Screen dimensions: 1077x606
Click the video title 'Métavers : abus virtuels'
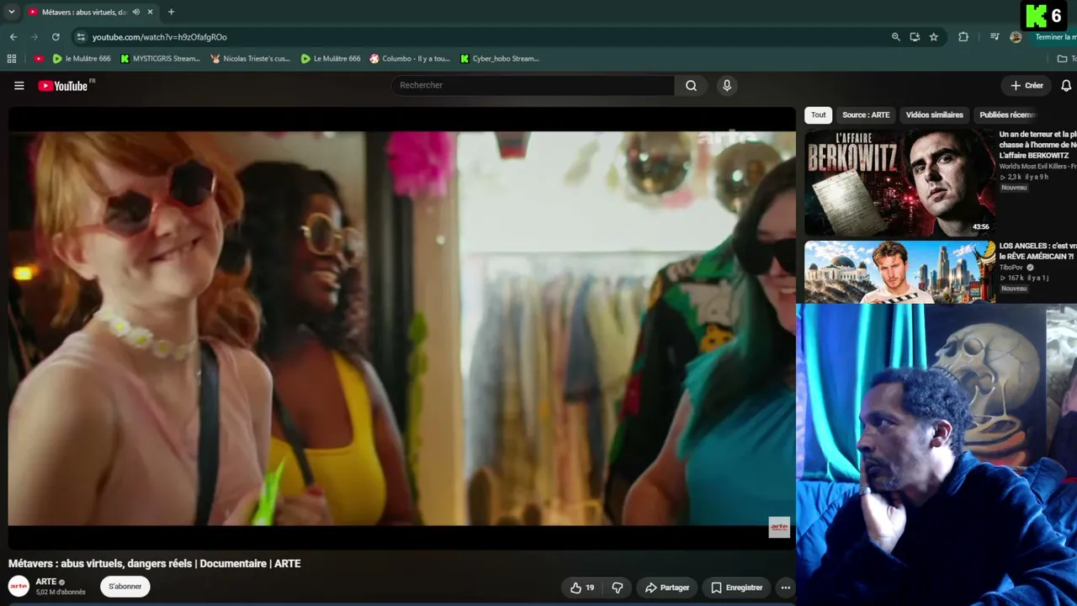coord(154,564)
